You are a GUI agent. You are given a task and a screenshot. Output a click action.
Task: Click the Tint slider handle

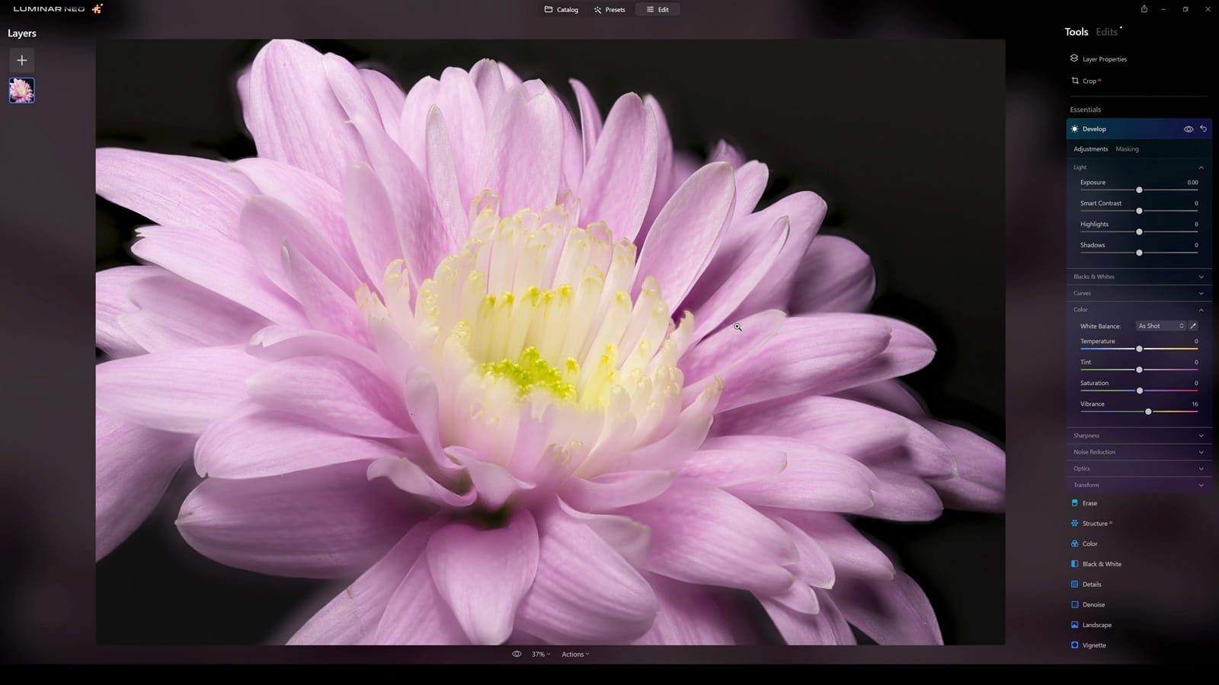coord(1139,370)
